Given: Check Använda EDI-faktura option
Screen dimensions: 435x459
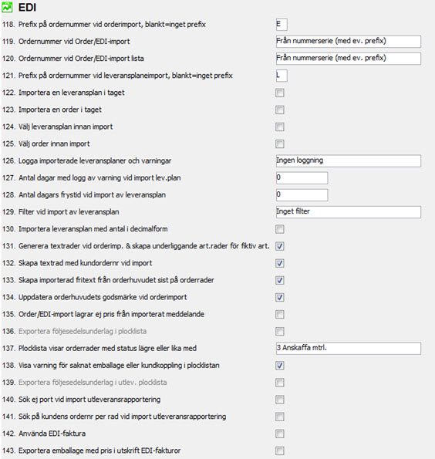Looking at the screenshot, I should point(279,434).
